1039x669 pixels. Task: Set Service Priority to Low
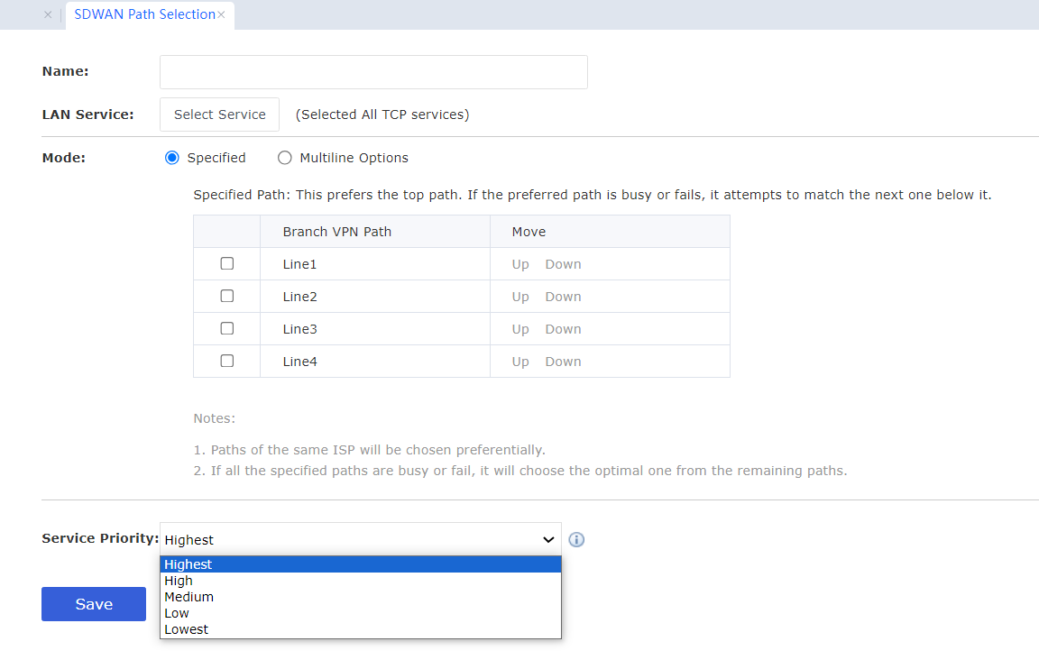[x=177, y=613]
